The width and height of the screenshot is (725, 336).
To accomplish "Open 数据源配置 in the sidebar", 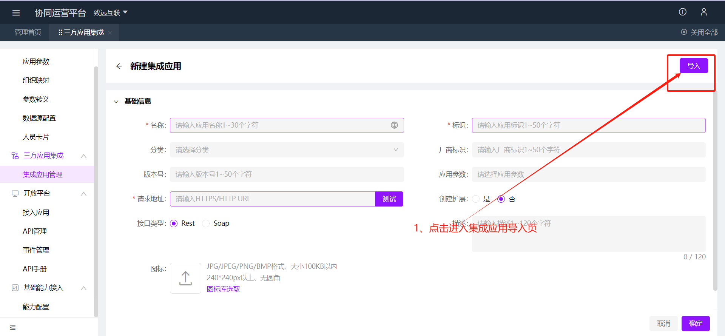I will [39, 118].
